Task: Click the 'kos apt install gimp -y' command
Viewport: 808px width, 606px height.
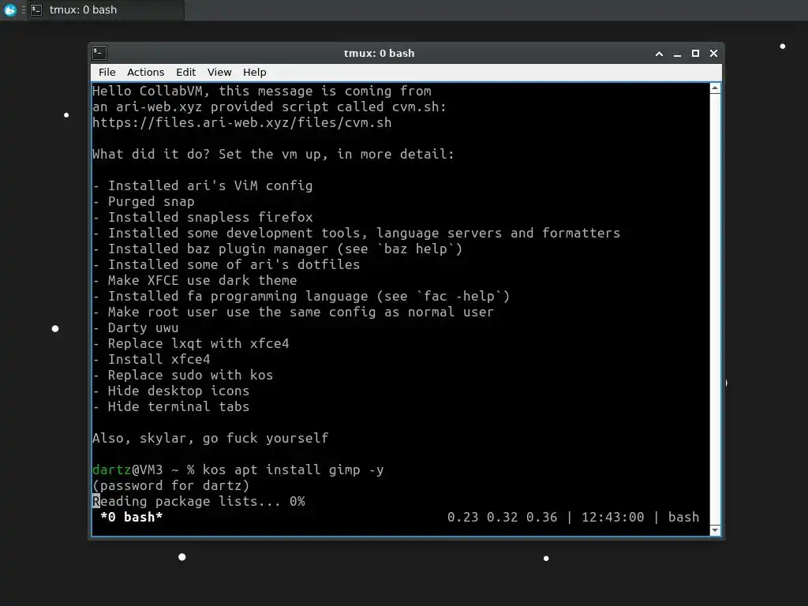Action: [293, 470]
